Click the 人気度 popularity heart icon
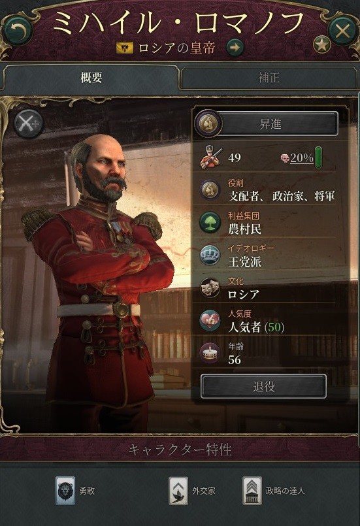This screenshot has width=360, height=526. point(210,320)
